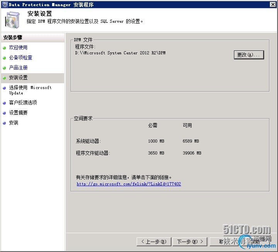Screen dimensions: 278x252
Task: Click the 3650 MB required value
Action: 156,153
